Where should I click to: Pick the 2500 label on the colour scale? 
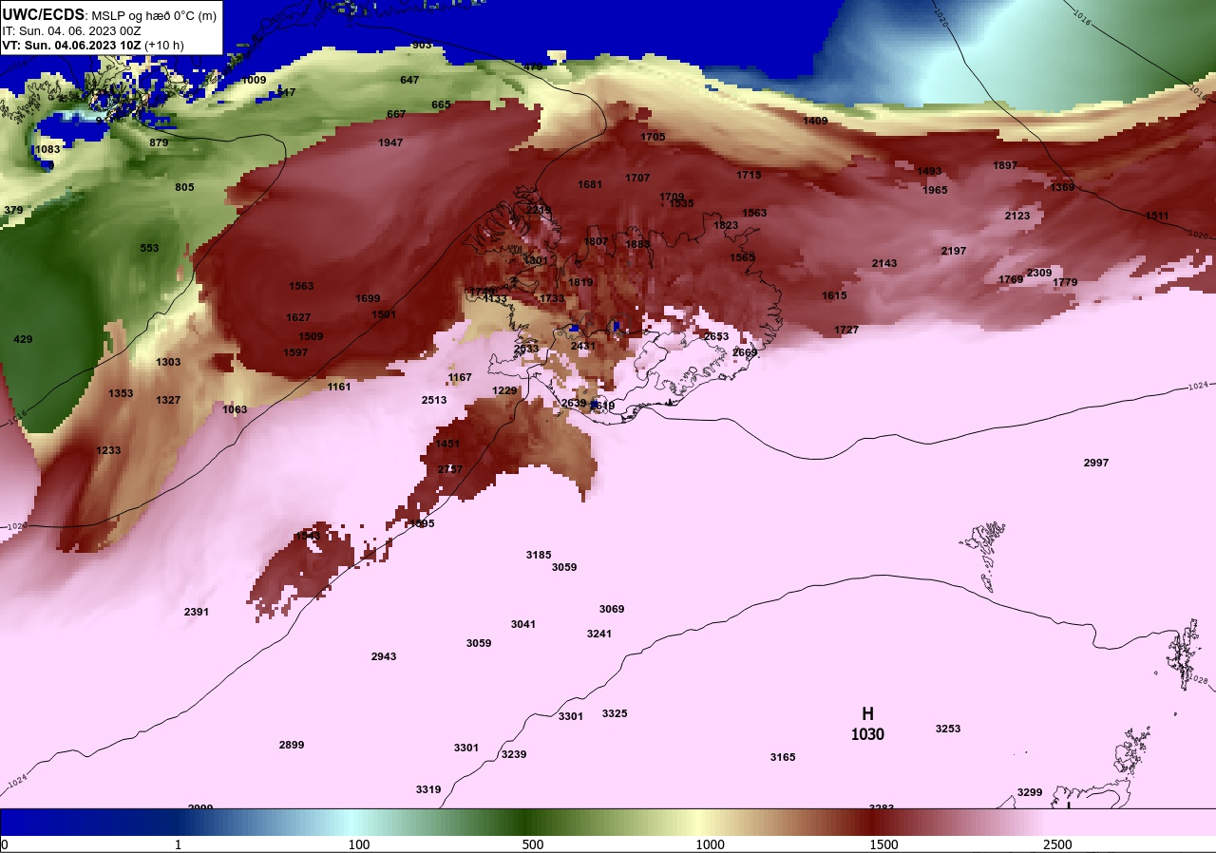pyautogui.click(x=1057, y=844)
